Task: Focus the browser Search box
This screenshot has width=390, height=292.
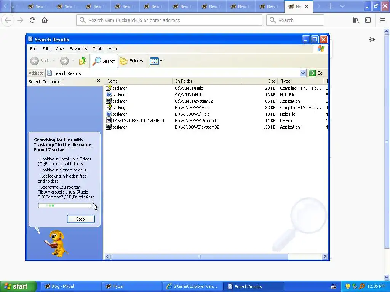Action: pos(295,20)
